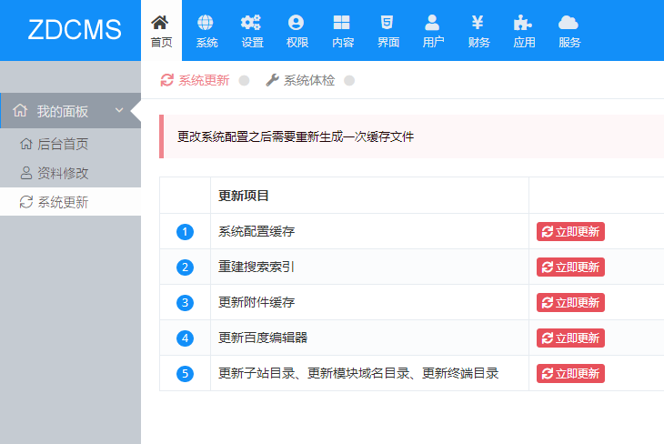Open the 系统 globe icon in top navigation
Screen dimensions: 664x444
tap(206, 30)
